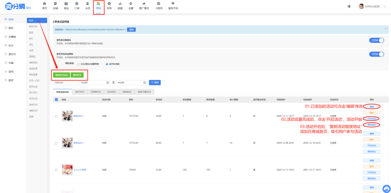Image resolution: width=391 pixels, height=193 pixels.
Task: Go to the 会员 members icon
Action: [x=88, y=4]
